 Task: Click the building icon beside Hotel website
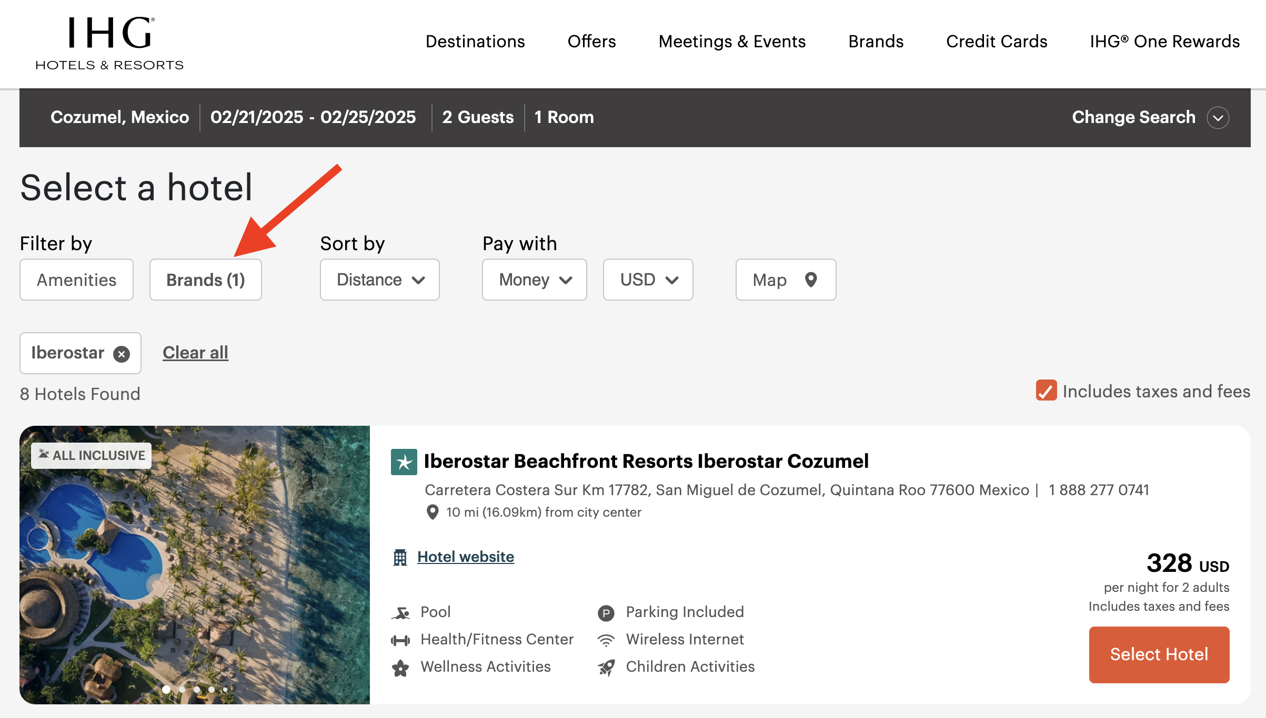[400, 557]
